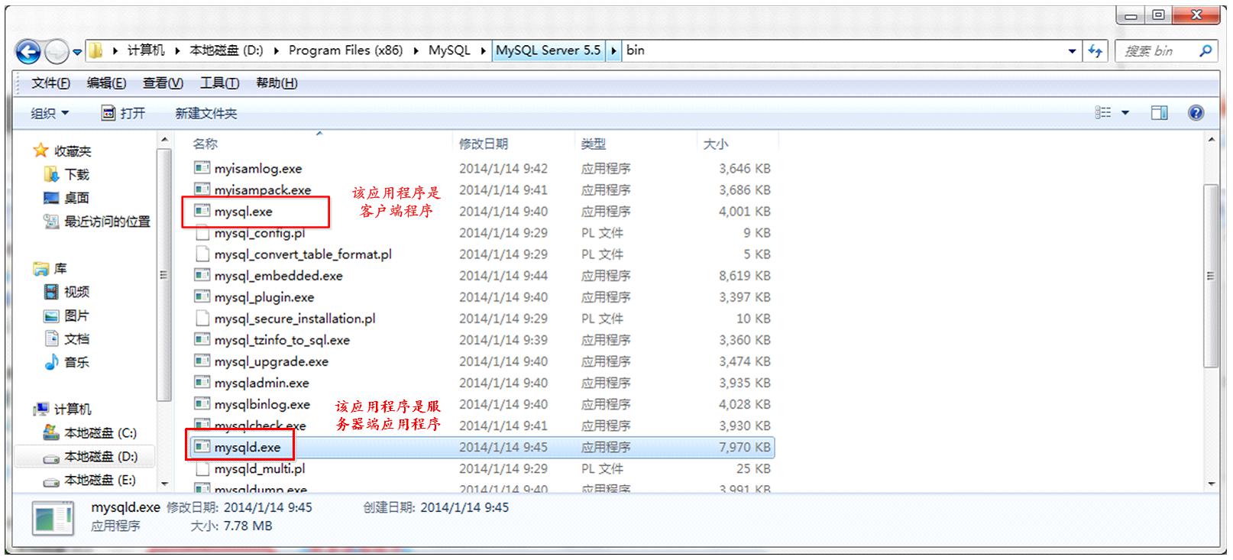
Task: Click the mysql_upgrade.exe file icon
Action: (202, 361)
